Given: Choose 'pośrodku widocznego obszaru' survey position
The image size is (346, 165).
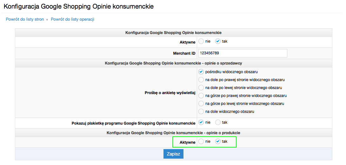Looking at the screenshot, I should click(x=201, y=72).
